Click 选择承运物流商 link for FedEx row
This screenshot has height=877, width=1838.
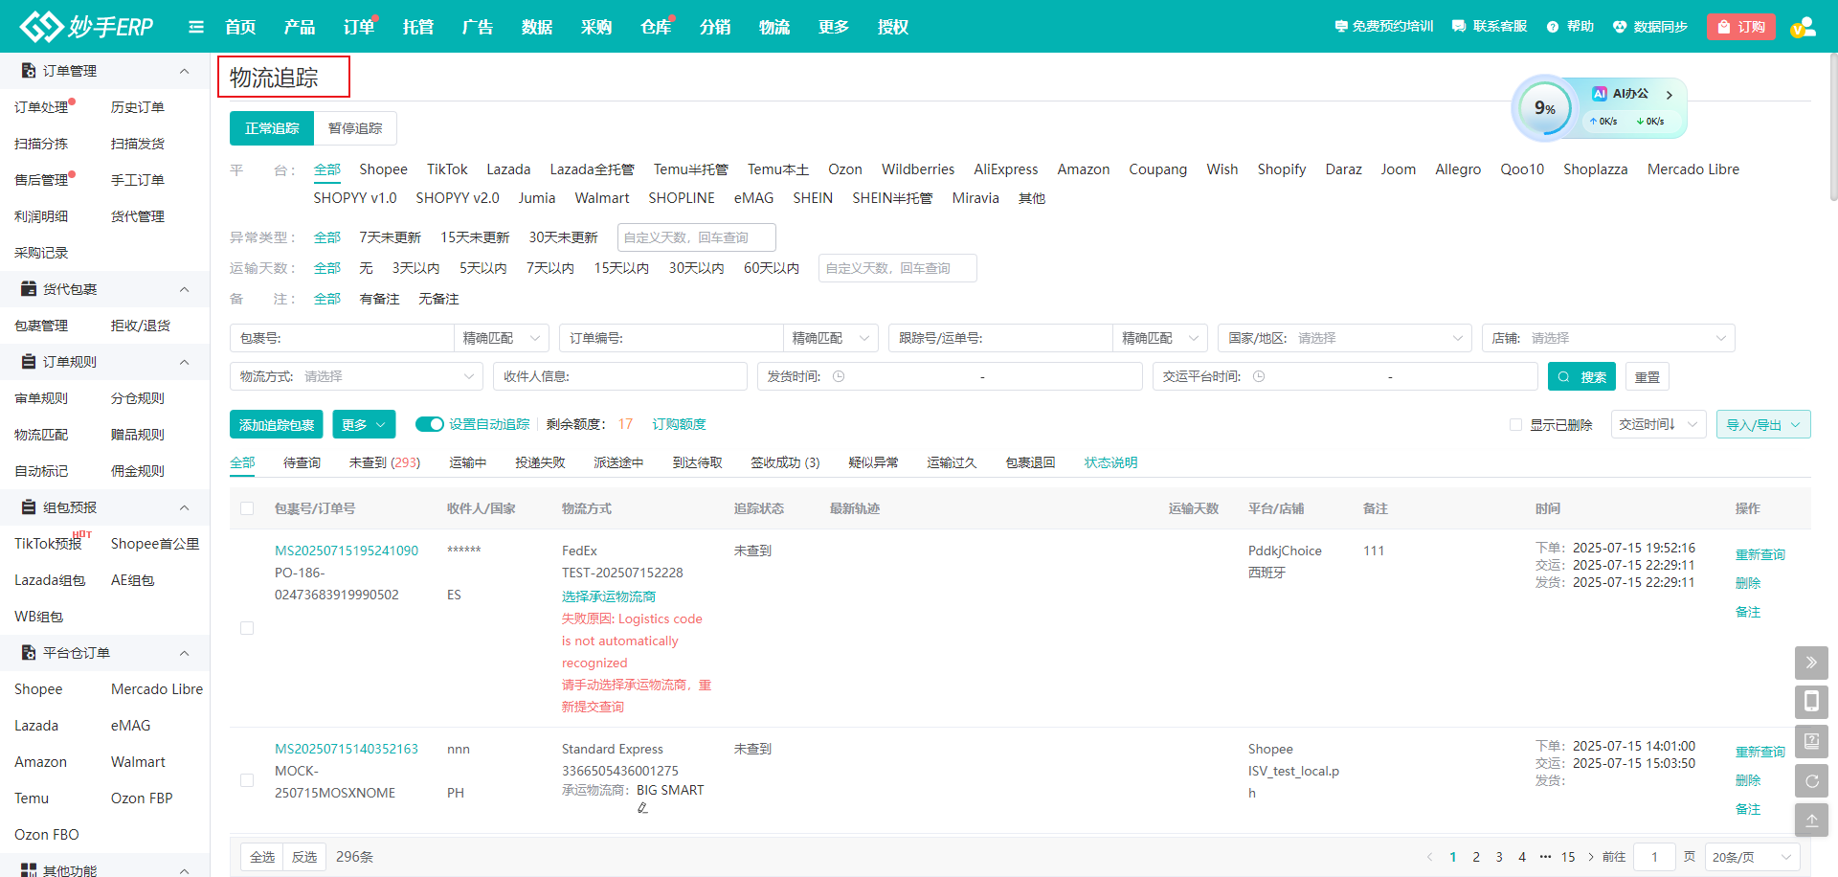coord(609,596)
